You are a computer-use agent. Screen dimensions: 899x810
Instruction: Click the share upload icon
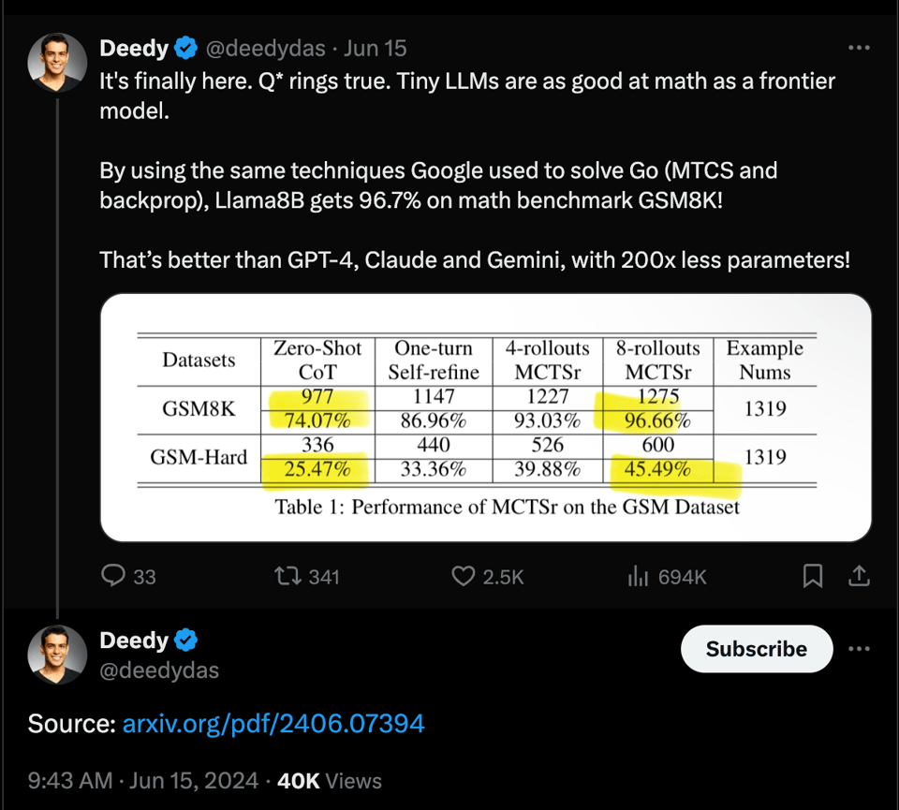click(x=859, y=577)
